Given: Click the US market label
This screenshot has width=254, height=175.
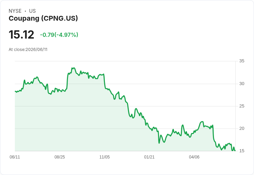Looking at the screenshot, I should point(32,11).
